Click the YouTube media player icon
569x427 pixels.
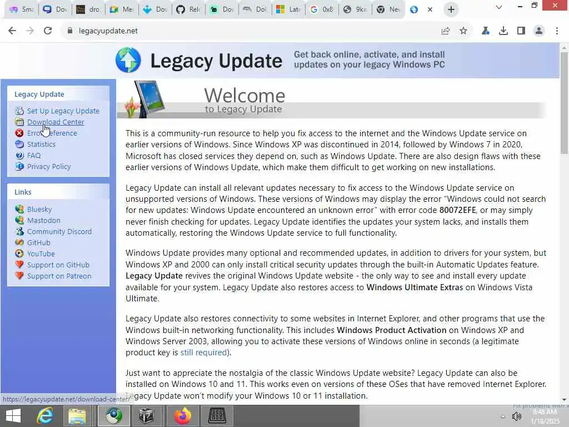tap(19, 254)
